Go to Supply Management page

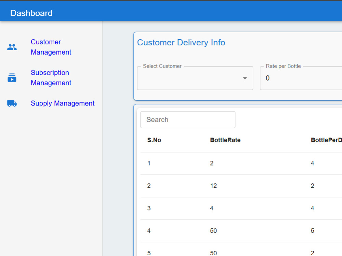click(63, 103)
